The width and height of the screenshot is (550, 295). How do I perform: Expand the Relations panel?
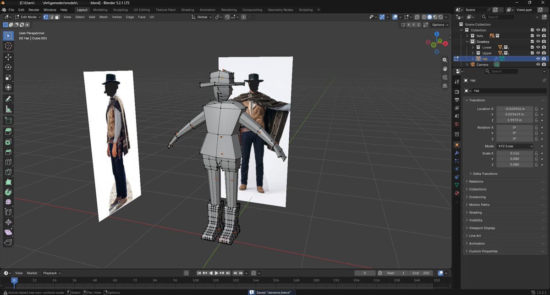(x=476, y=182)
